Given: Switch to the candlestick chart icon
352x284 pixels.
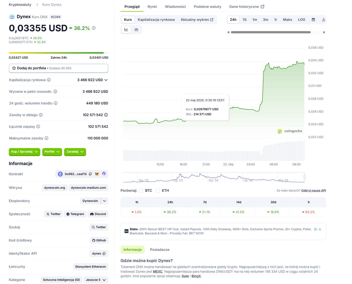Looking at the screenshot, I should point(136,29).
